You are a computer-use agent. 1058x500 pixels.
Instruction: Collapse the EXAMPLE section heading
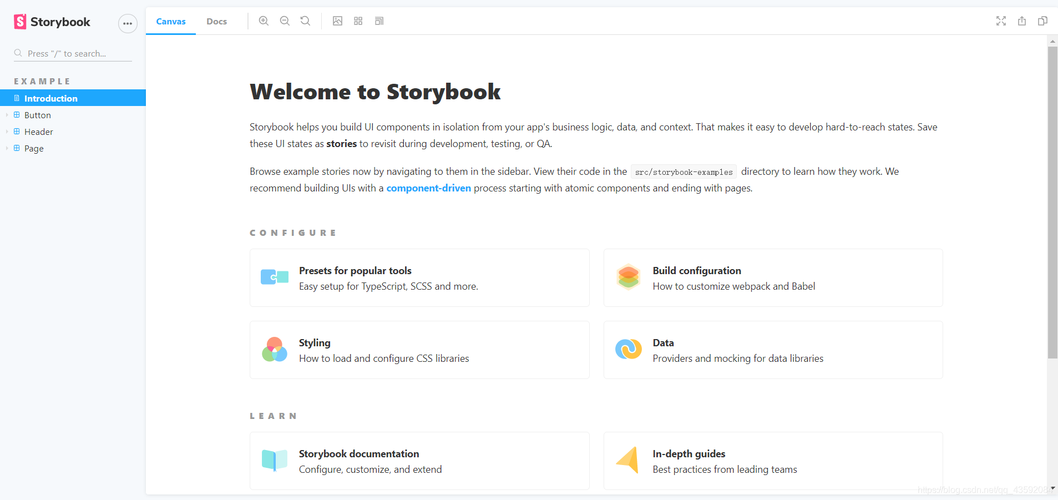(42, 81)
